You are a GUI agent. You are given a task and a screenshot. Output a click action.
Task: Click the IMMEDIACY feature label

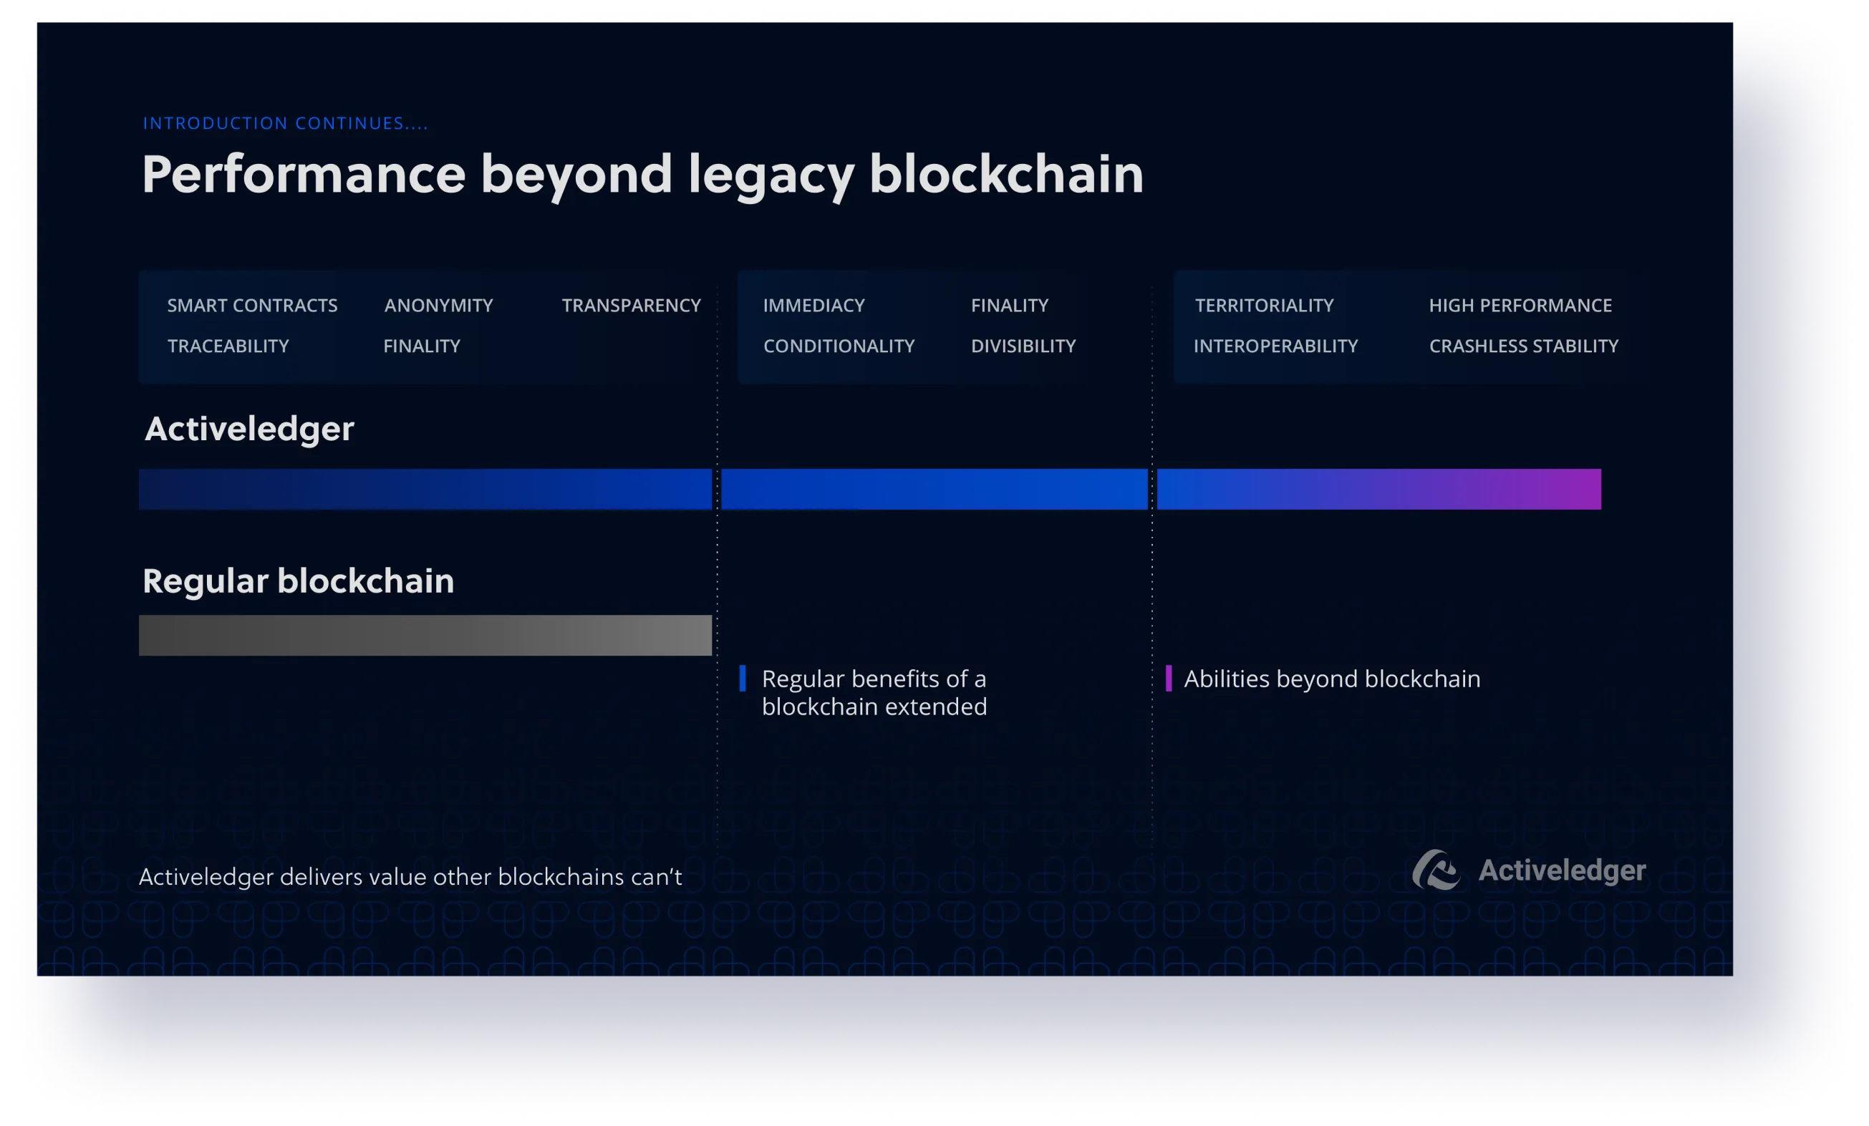[x=813, y=306]
